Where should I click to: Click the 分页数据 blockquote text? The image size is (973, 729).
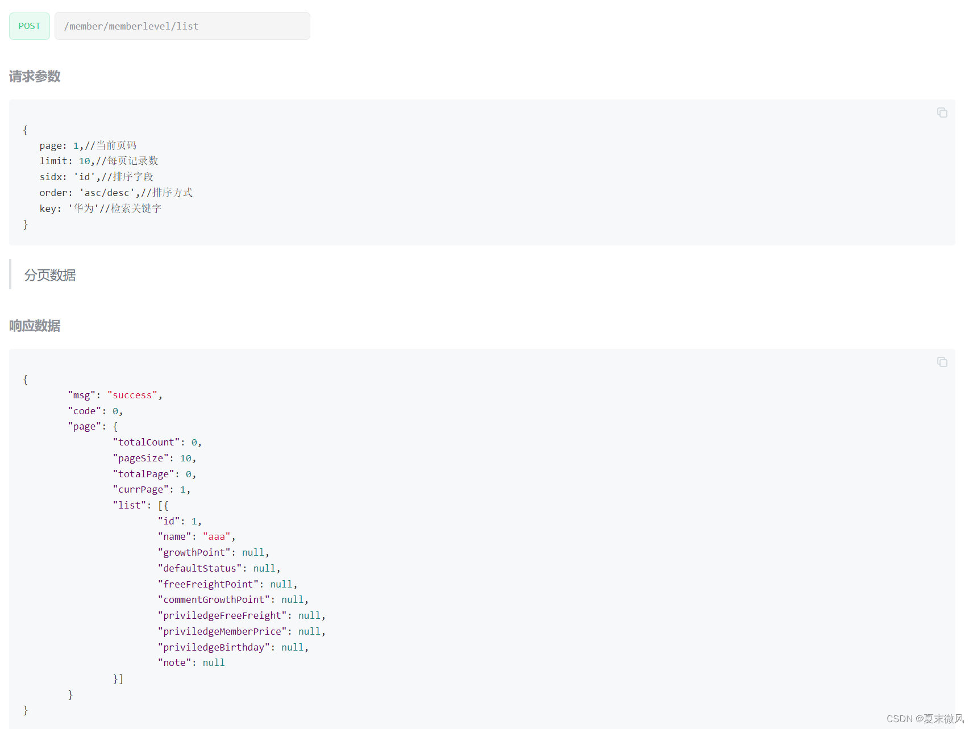pyautogui.click(x=50, y=275)
